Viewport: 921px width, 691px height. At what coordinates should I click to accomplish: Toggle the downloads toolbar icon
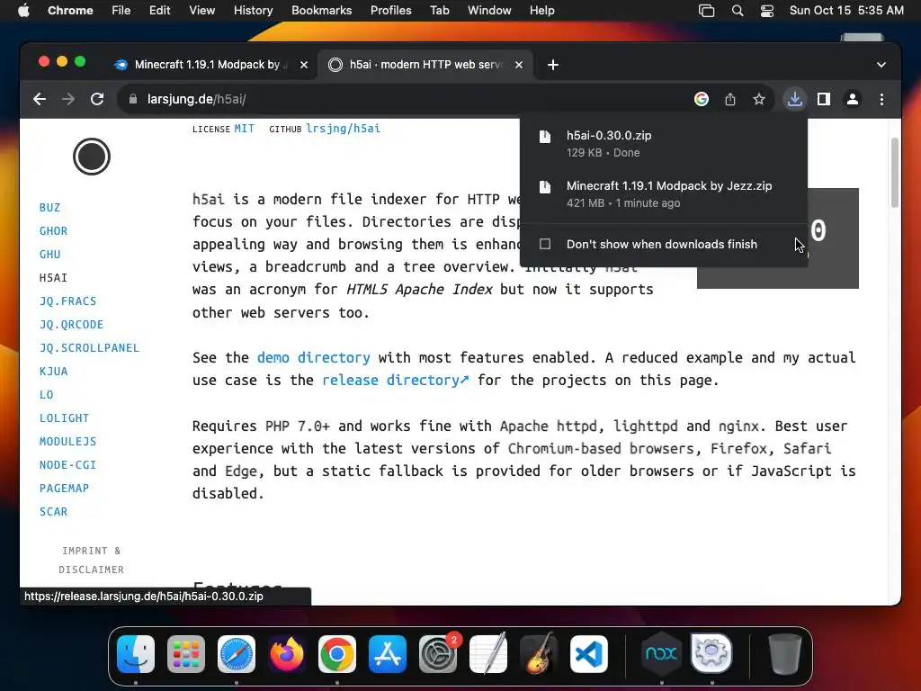click(795, 99)
